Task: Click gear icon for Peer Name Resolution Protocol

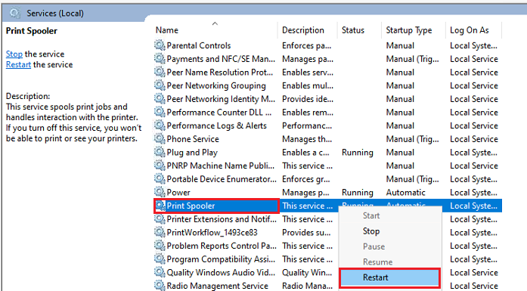Action: pyautogui.click(x=160, y=72)
